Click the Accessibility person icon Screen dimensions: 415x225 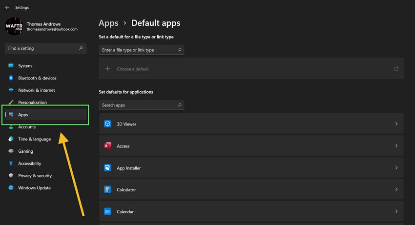(x=11, y=164)
